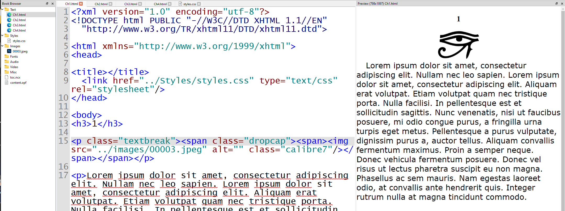Switch to the Ch1.html editor tab

pyautogui.click(x=71, y=4)
